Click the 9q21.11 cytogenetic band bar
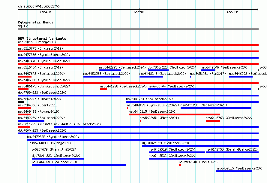 tap(138, 29)
